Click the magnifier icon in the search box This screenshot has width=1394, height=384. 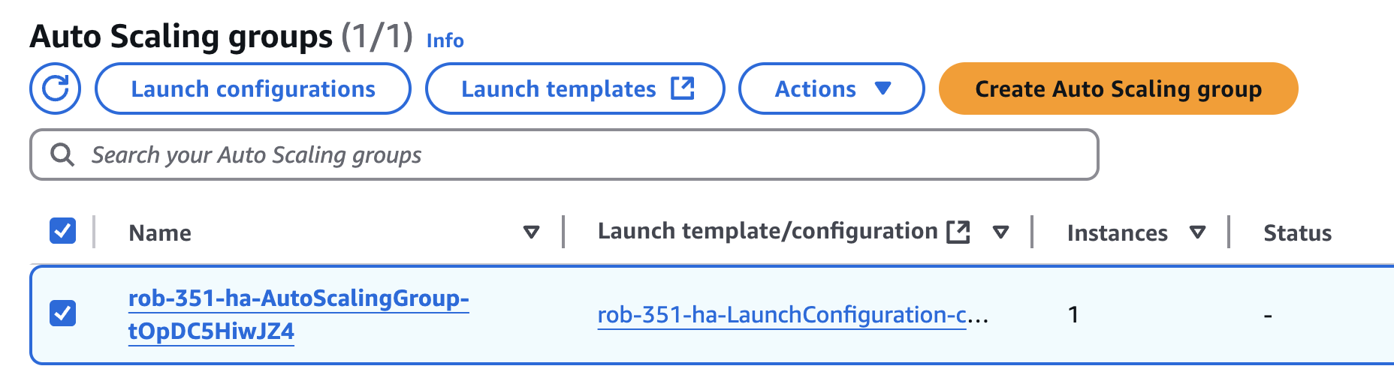pos(62,155)
